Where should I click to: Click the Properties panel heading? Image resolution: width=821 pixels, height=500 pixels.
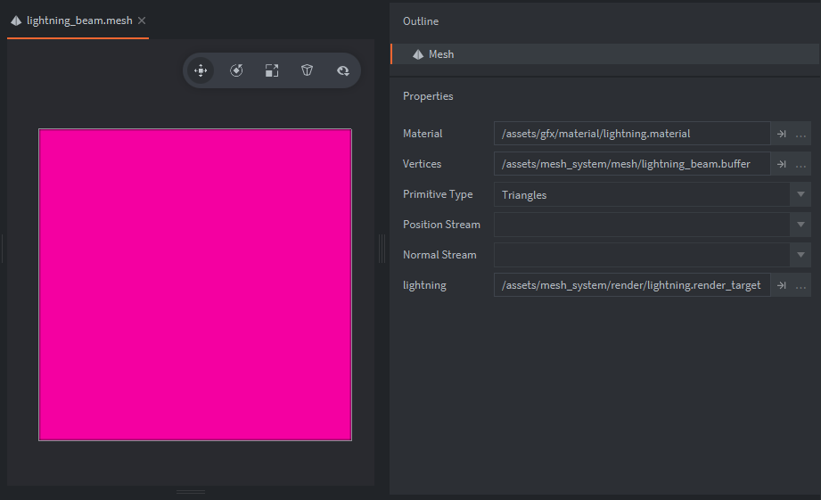(428, 96)
